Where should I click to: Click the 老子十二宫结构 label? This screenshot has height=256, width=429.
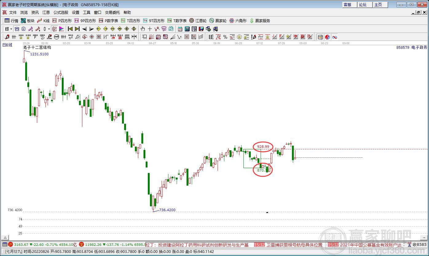[37, 48]
